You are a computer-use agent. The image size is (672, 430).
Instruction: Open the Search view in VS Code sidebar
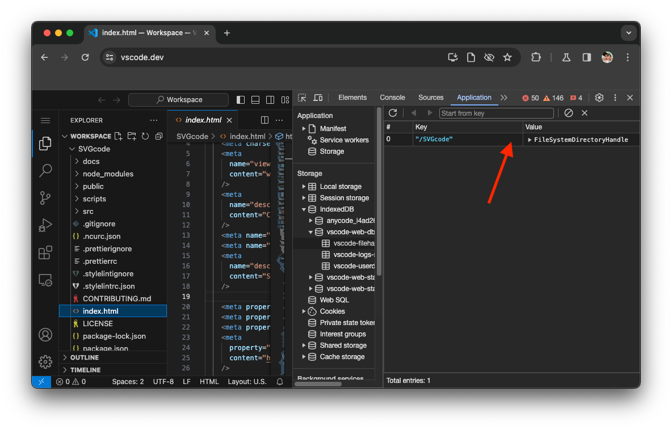tap(45, 171)
